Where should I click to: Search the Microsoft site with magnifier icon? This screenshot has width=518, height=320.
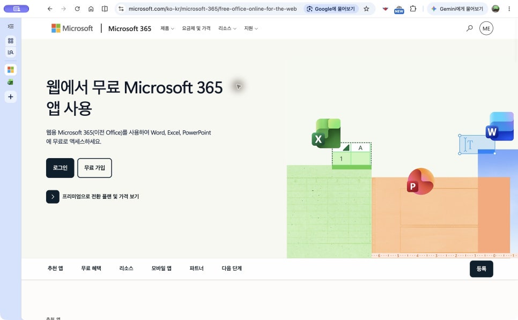(469, 28)
